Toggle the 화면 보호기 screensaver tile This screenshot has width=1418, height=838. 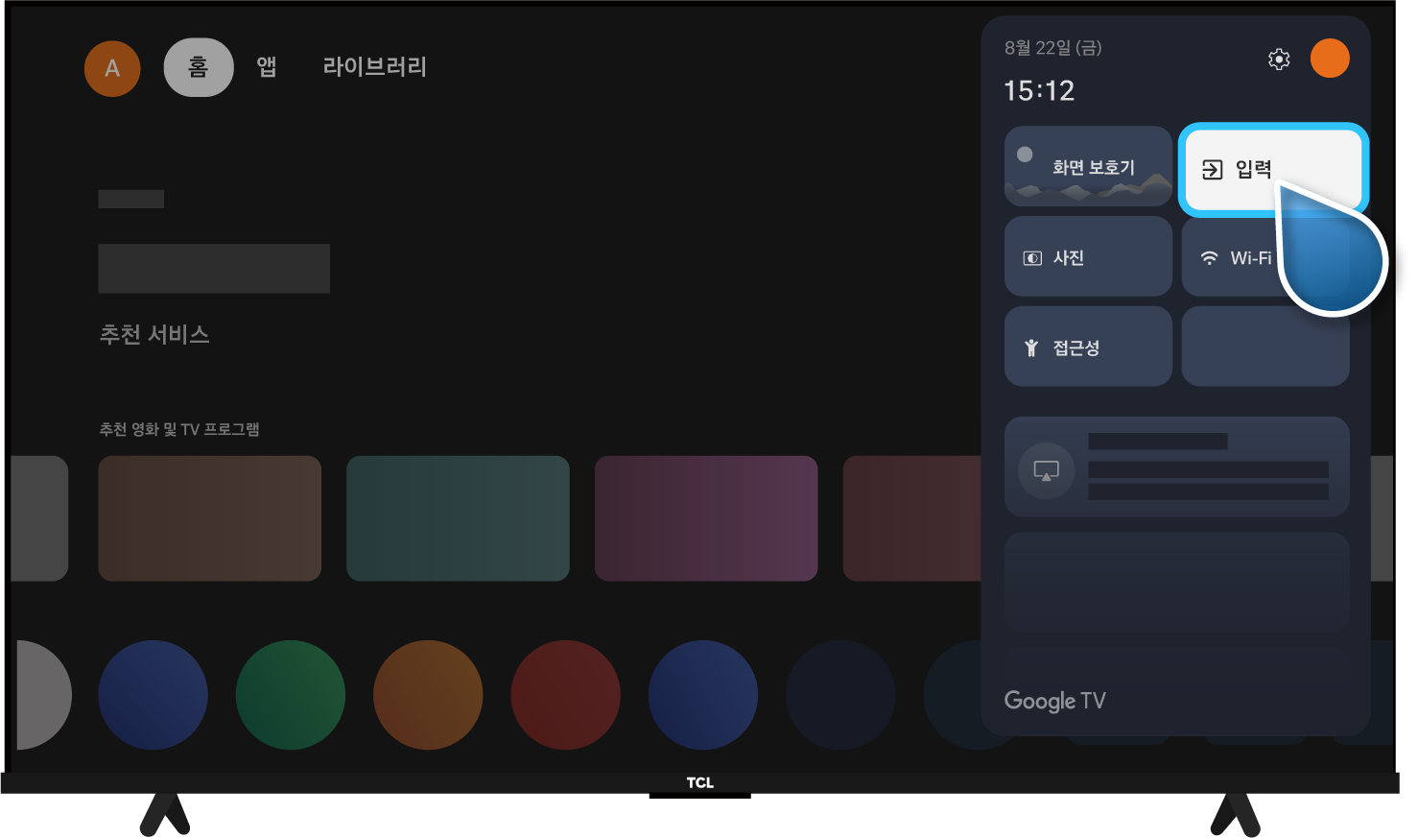1088,166
